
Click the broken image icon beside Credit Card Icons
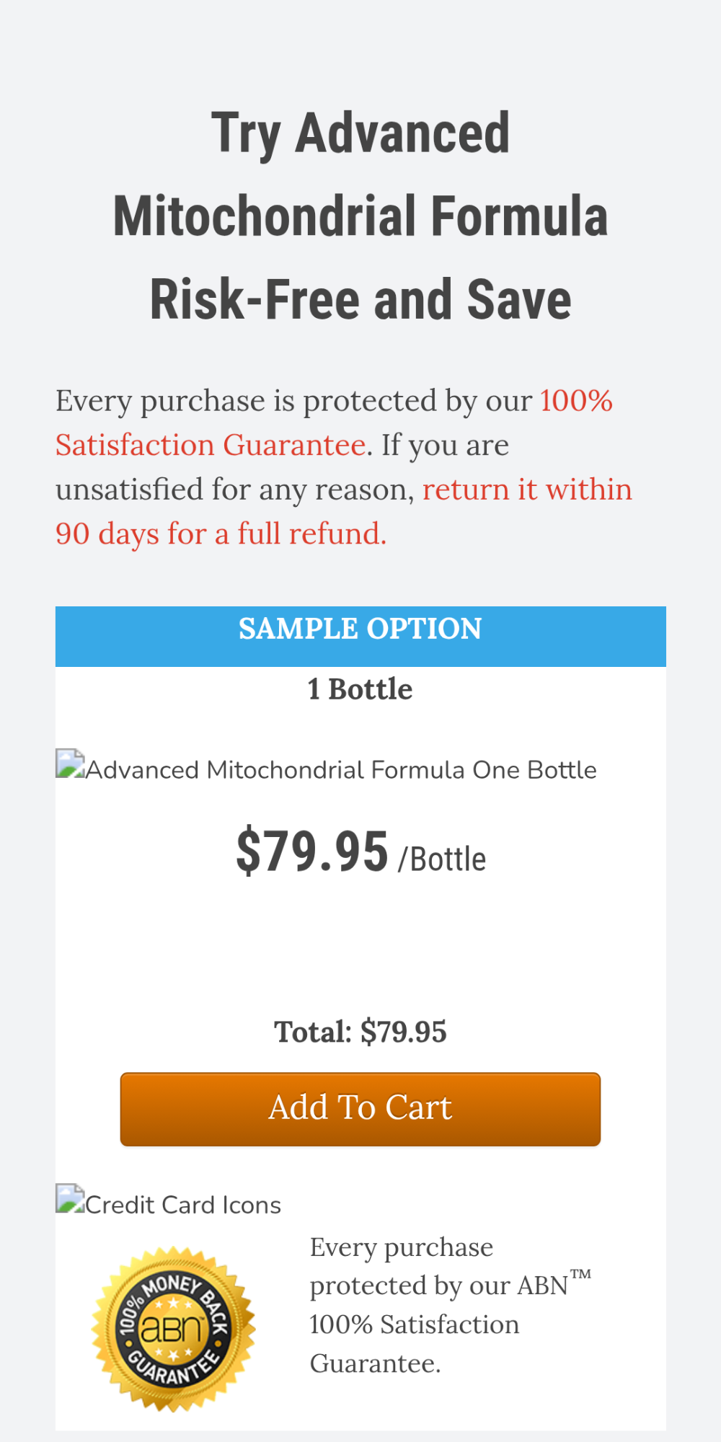click(70, 1198)
